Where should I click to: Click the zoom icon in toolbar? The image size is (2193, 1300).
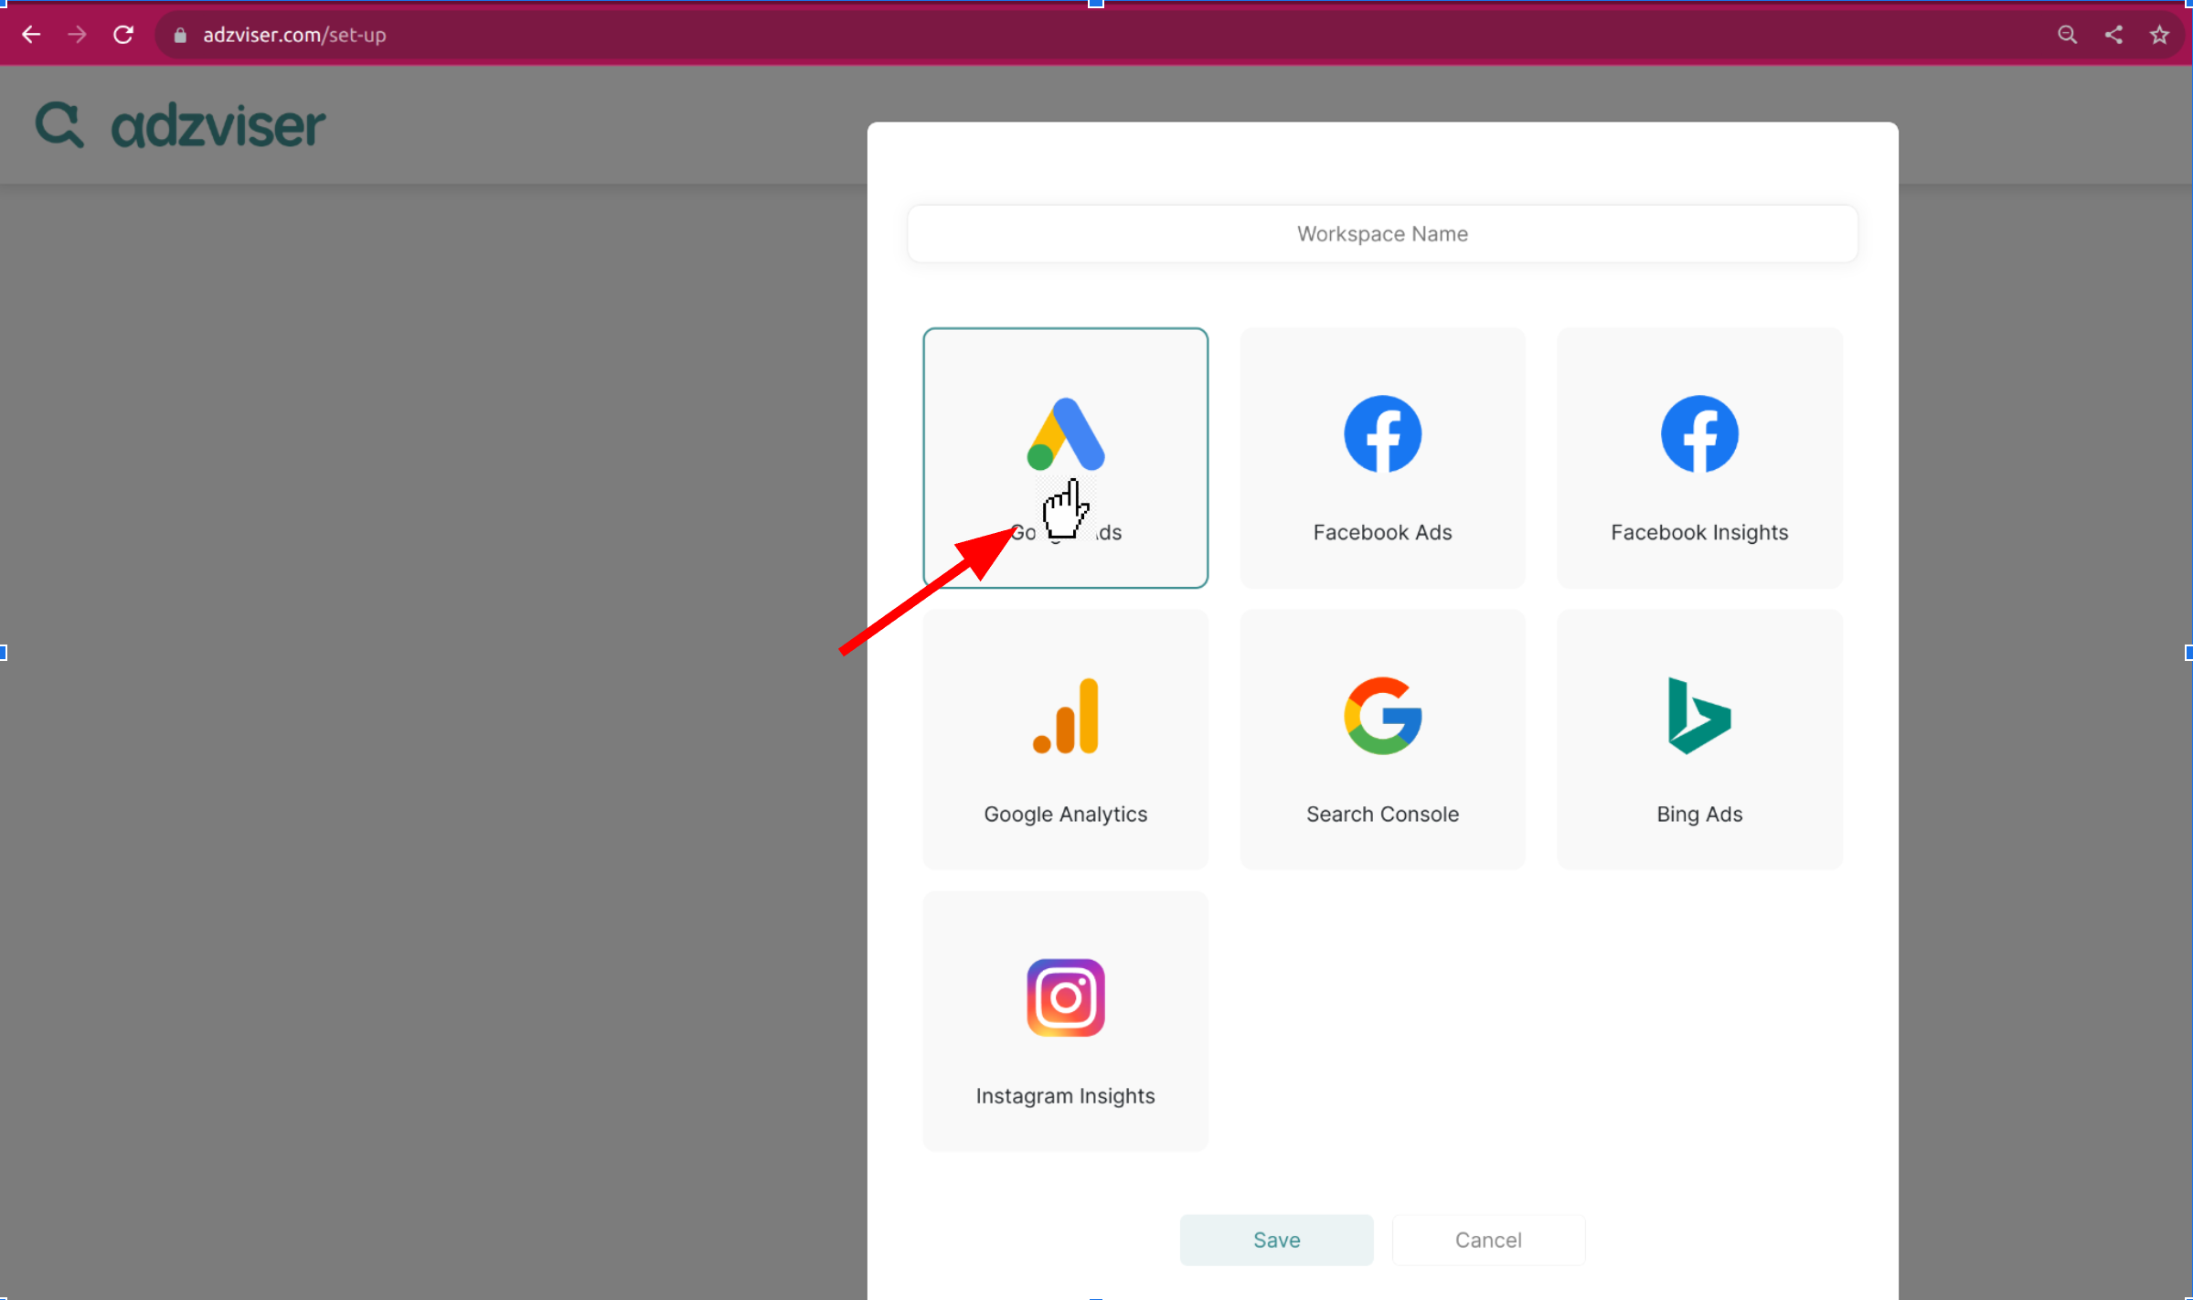point(2067,34)
